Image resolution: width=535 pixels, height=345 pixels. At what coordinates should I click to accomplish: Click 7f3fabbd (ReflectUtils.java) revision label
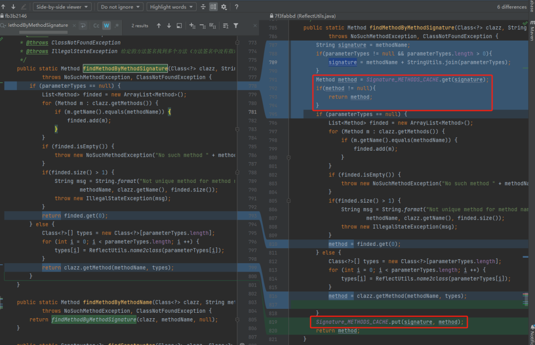tap(305, 16)
